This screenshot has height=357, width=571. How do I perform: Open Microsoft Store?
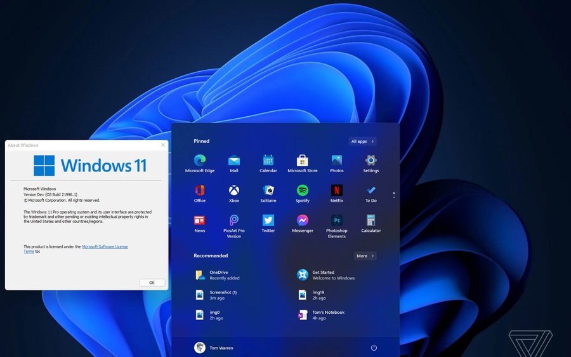[302, 163]
